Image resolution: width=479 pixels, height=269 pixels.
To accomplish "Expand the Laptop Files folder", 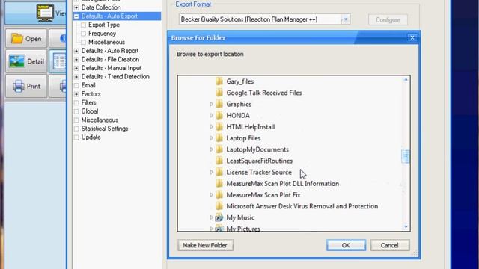I will coord(211,137).
